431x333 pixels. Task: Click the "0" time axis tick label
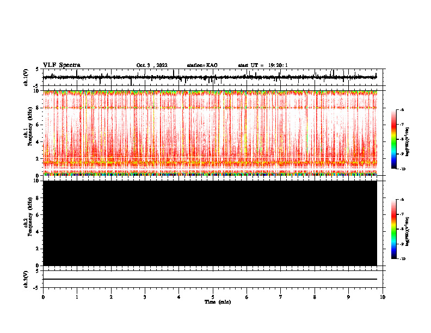[43, 297]
